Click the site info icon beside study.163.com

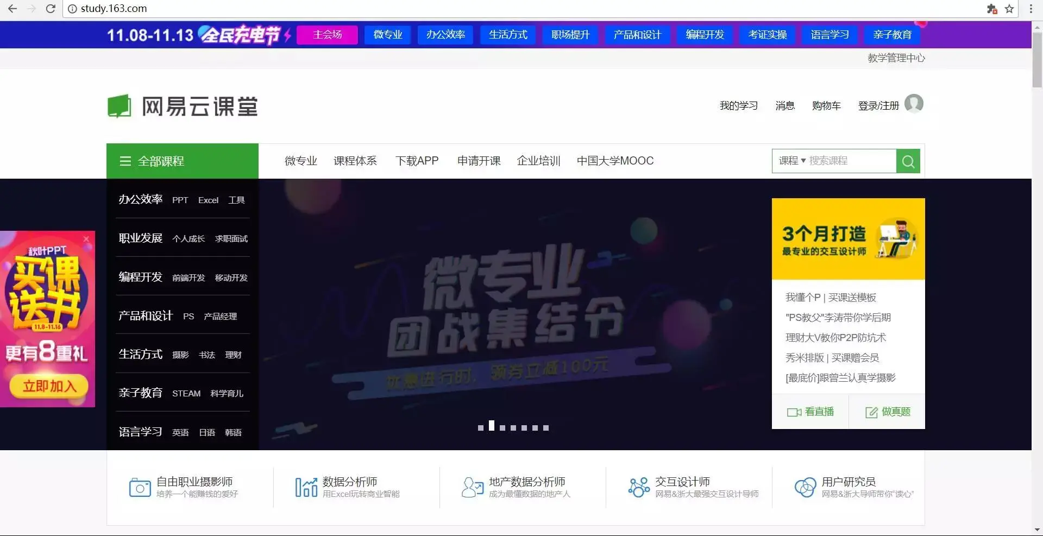click(x=72, y=9)
